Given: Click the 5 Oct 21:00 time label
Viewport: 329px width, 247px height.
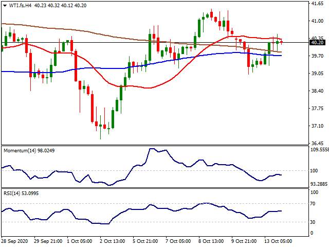Looking at the screenshot, I should (x=145, y=241).
